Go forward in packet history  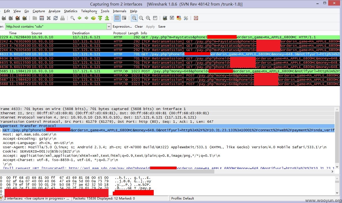(x=86, y=18)
